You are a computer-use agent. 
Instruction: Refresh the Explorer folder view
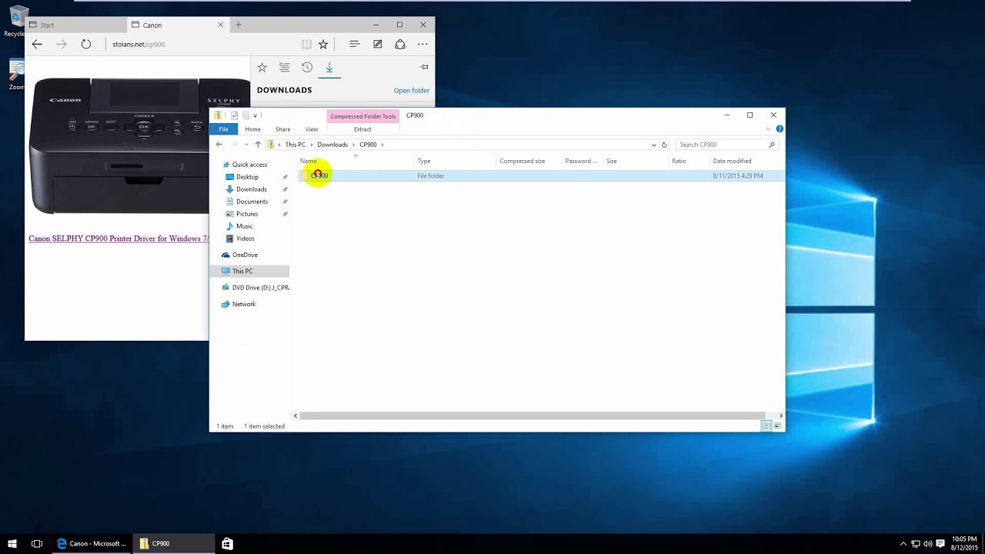[x=665, y=145]
